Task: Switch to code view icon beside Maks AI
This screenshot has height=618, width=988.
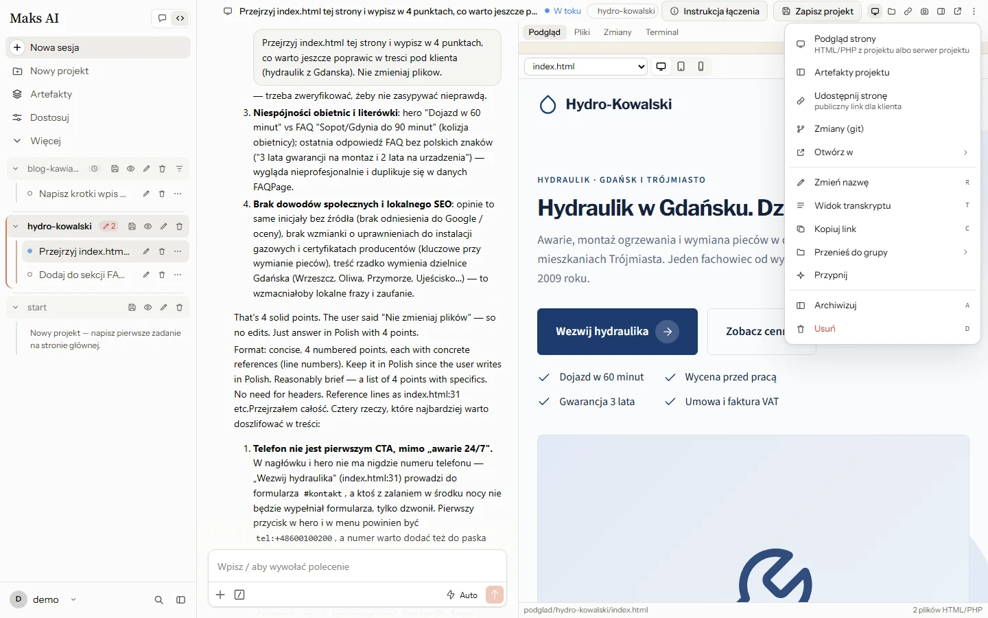Action: (x=180, y=19)
